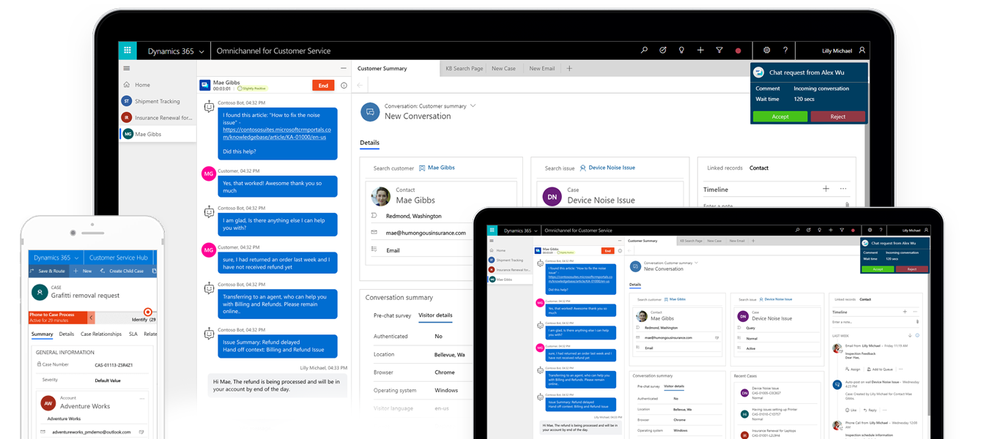The width and height of the screenshot is (989, 439).
Task: Click the Like action on the tablet timeline post
Action: point(851,410)
